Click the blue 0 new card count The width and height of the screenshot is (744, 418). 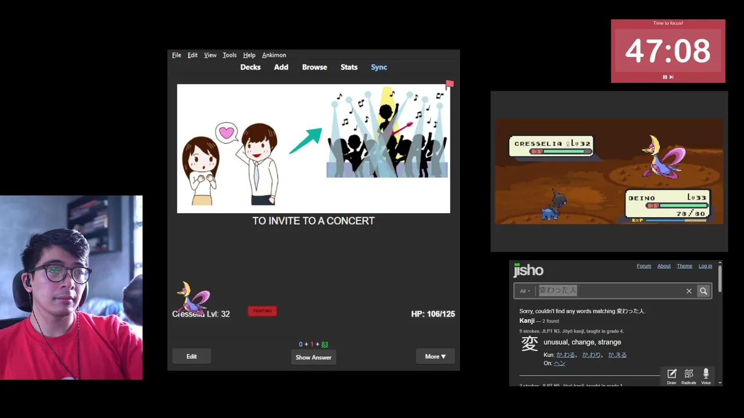click(x=301, y=344)
